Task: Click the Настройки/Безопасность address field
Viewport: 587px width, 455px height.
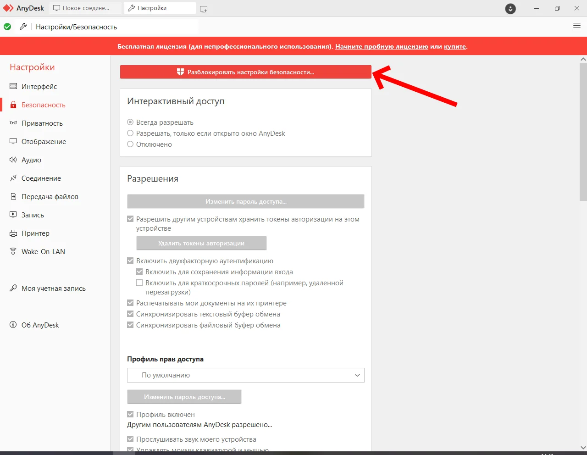Action: coord(115,27)
